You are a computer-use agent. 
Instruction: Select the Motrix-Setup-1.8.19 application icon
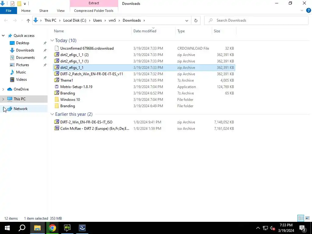(57, 87)
